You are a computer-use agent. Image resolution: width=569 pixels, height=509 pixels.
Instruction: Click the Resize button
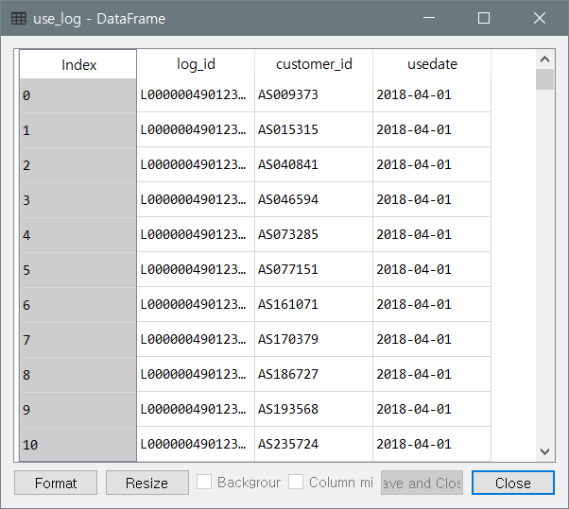coord(147,483)
